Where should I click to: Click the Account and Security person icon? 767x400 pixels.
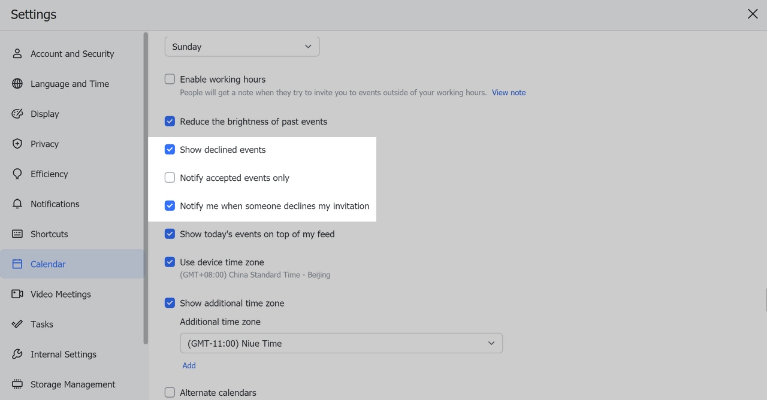(17, 54)
